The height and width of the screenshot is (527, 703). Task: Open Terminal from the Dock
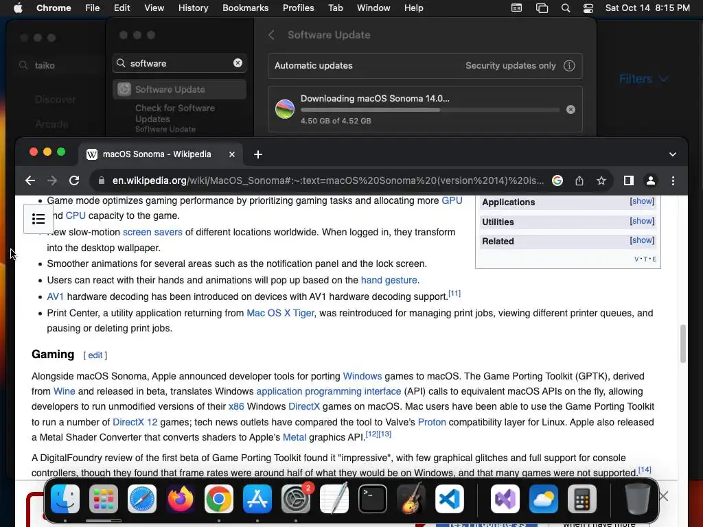pyautogui.click(x=373, y=499)
